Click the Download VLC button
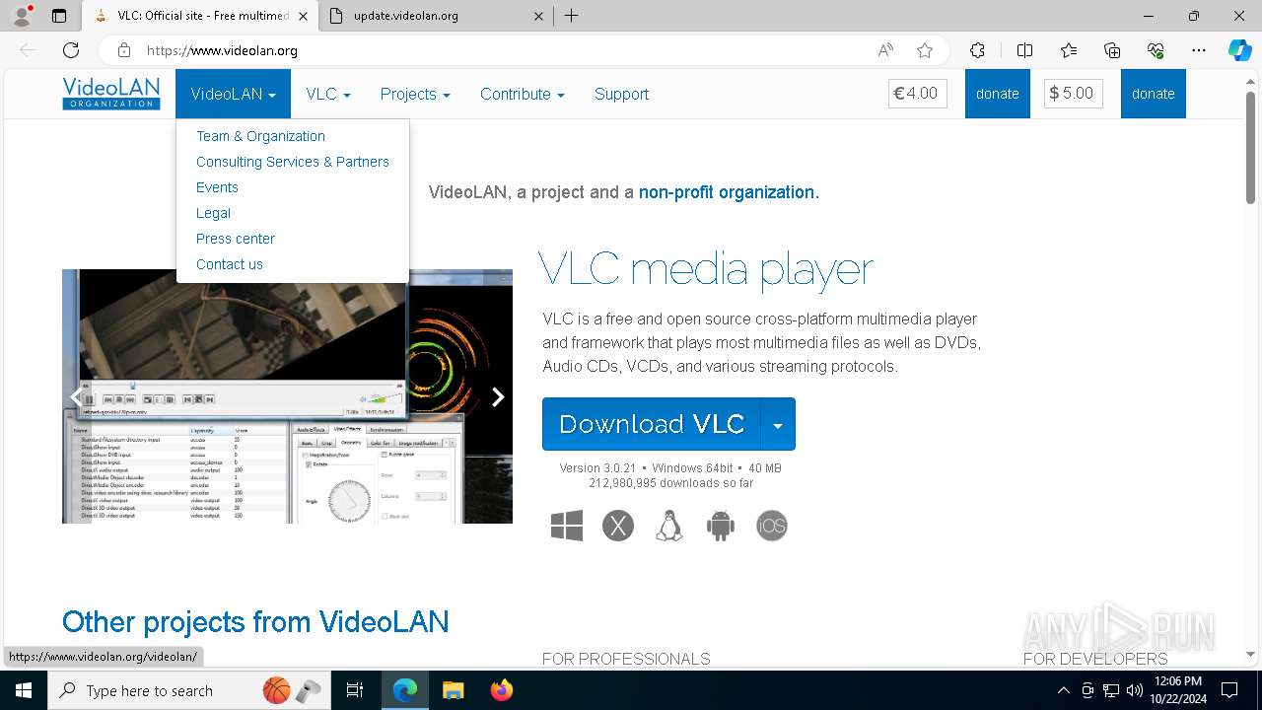1262x710 pixels. coord(652,424)
